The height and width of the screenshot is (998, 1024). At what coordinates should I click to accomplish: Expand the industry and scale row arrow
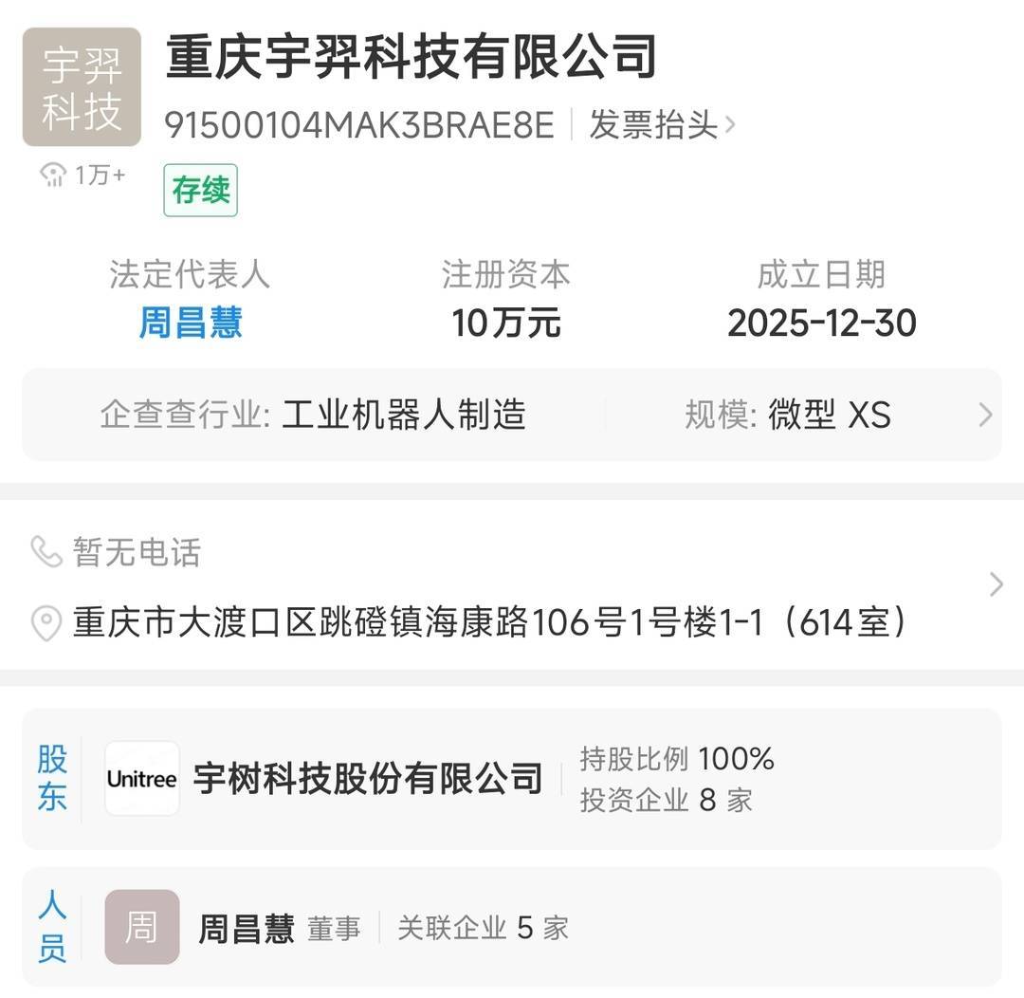(985, 416)
